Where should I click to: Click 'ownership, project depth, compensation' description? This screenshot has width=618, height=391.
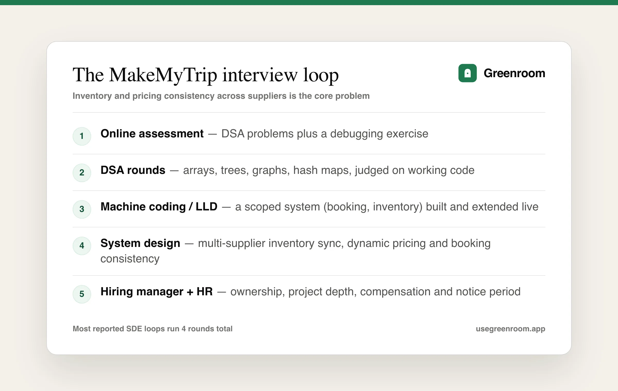tap(375, 292)
